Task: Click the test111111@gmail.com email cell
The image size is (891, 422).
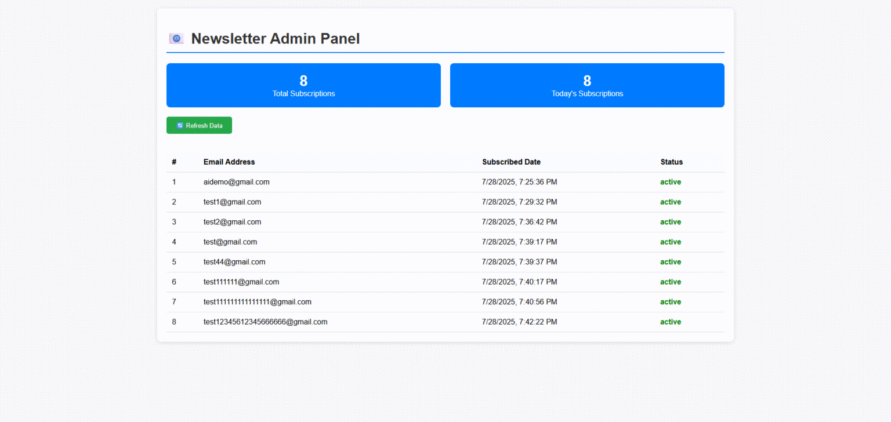Action: pos(241,282)
